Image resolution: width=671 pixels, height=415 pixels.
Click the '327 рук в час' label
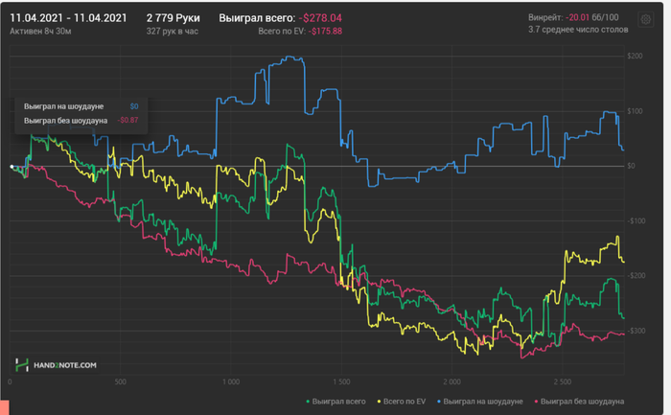[x=172, y=32]
